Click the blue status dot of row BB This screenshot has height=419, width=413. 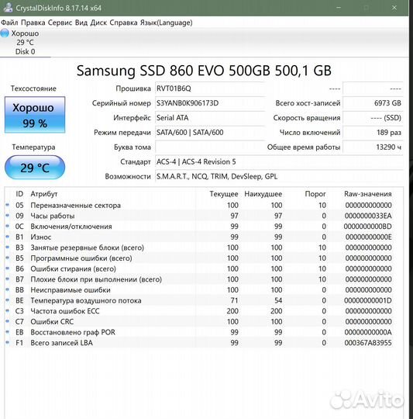click(8, 289)
